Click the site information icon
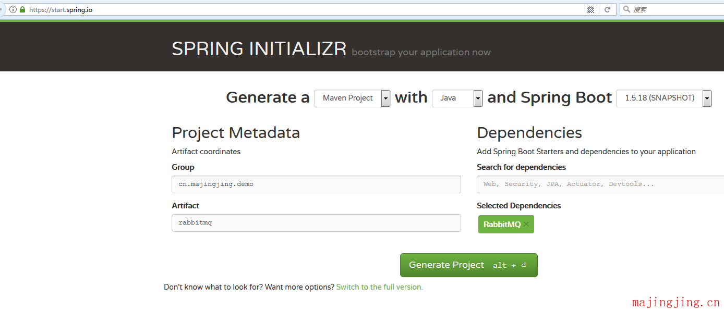724x311 pixels. (13, 9)
